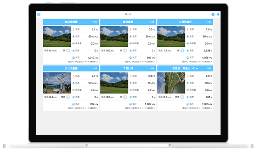Click the illuminance icon in 気象センサー card
The width and height of the screenshot is (257, 153).
click(x=188, y=97)
